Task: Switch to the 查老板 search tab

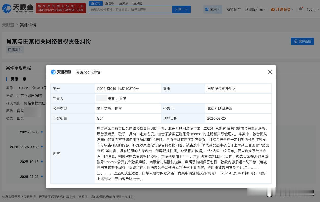Action: (109, 3)
